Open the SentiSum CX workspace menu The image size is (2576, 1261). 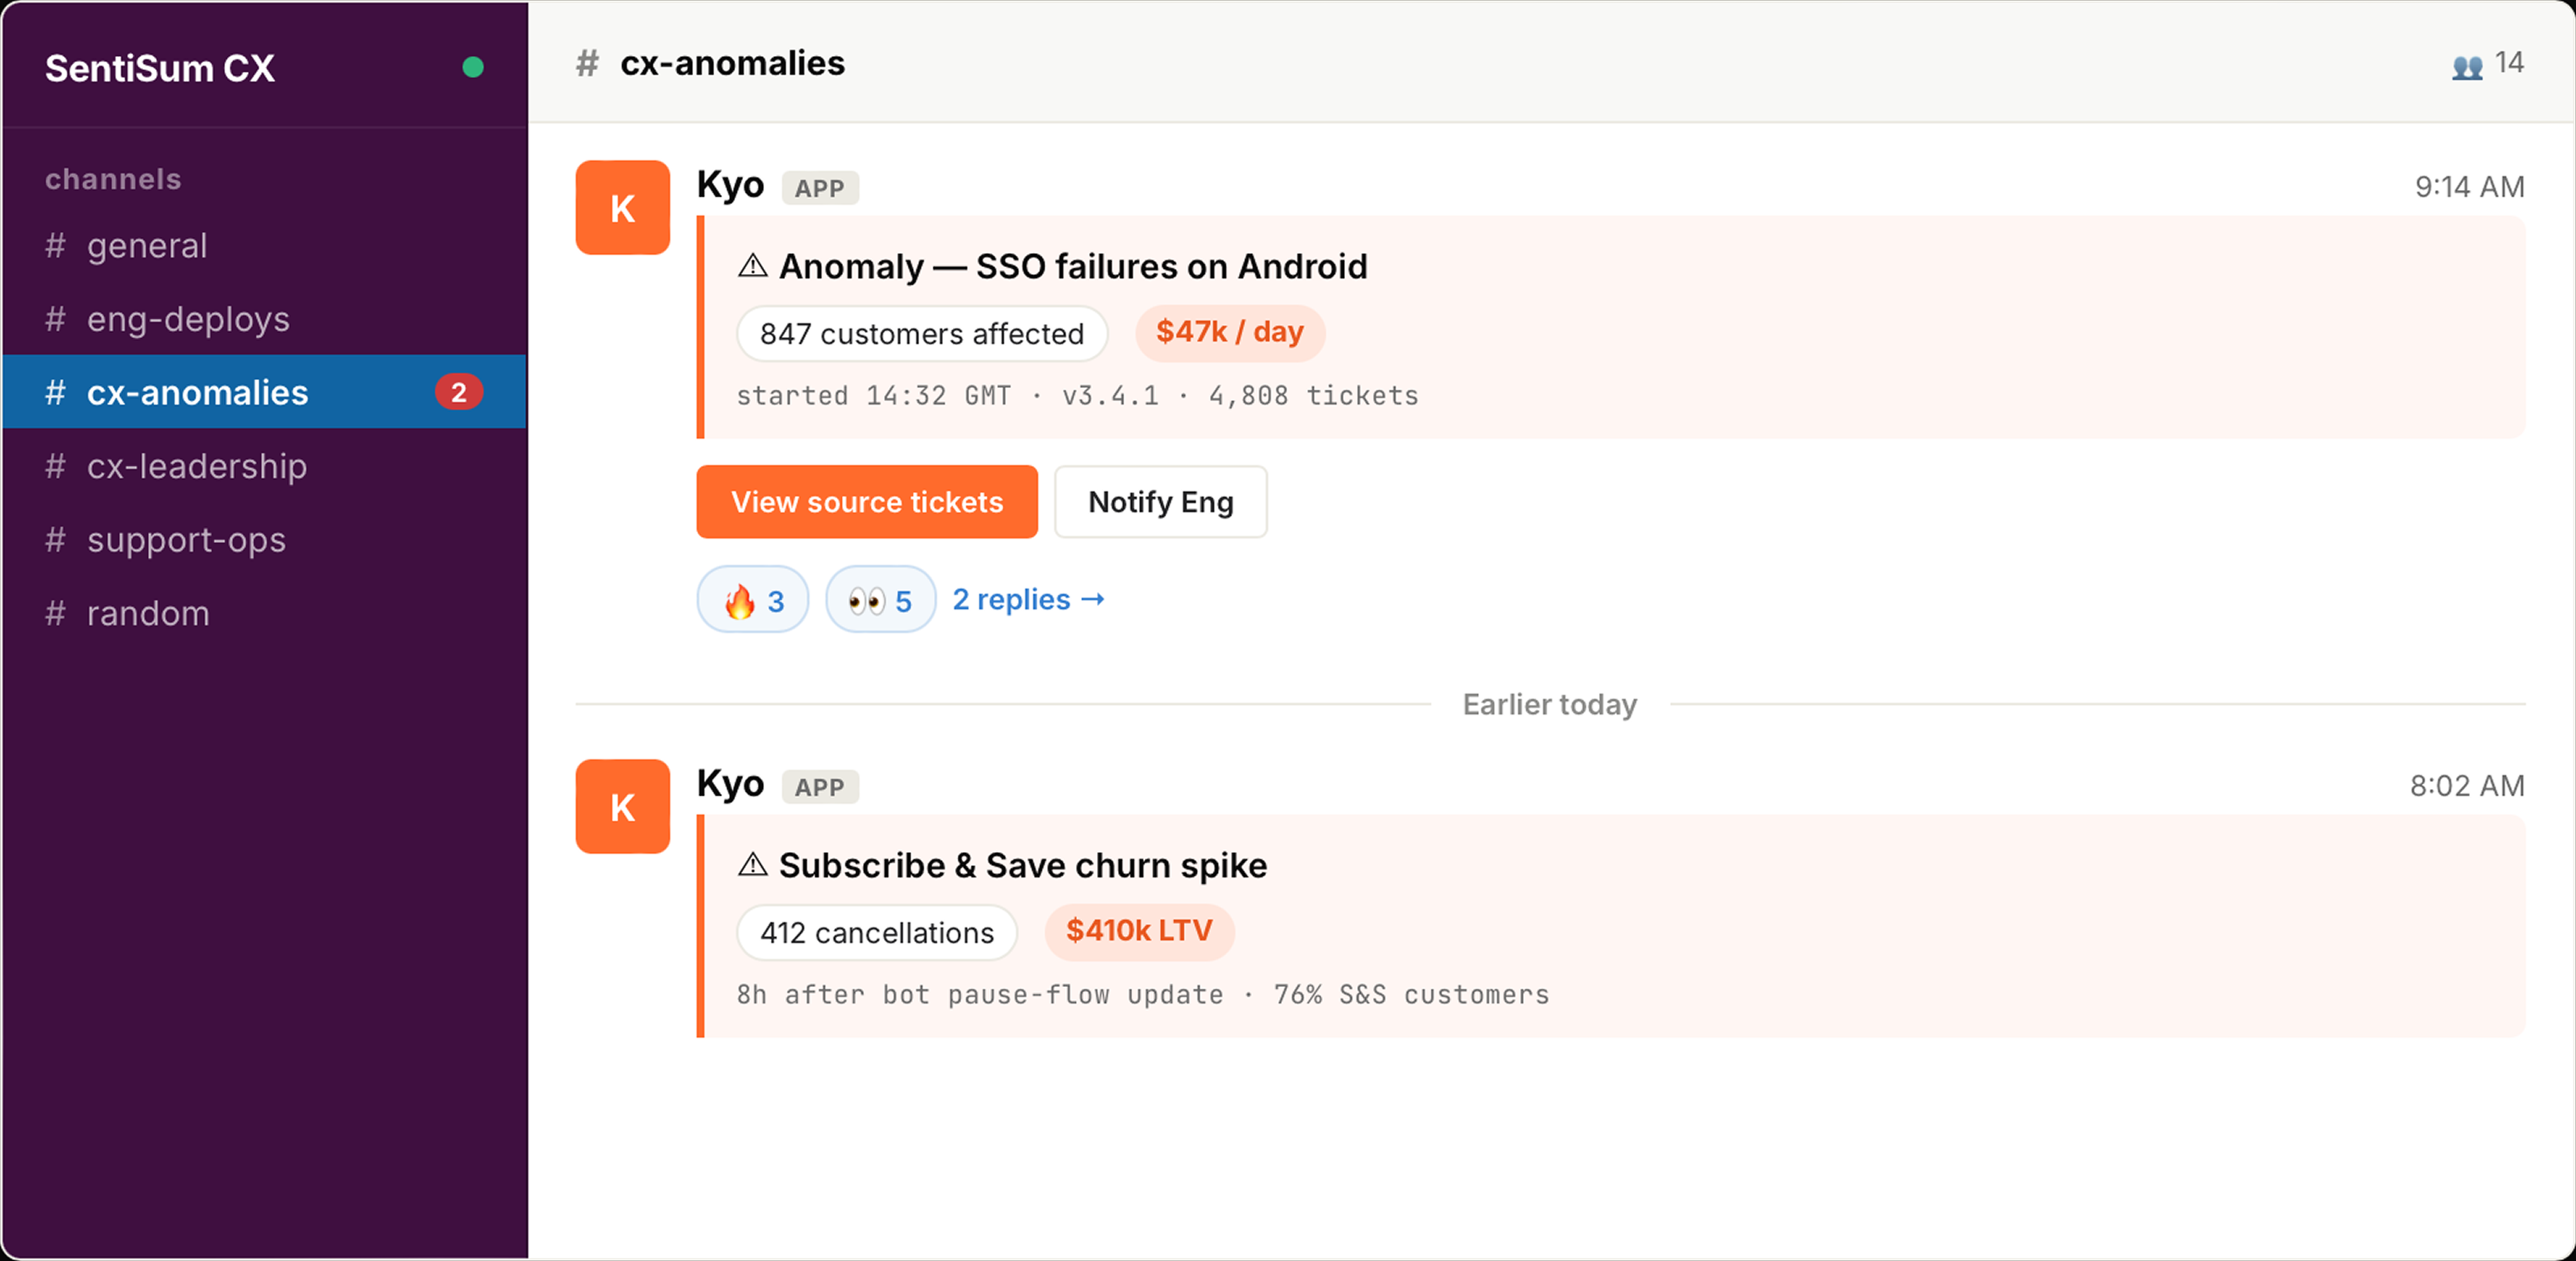[x=160, y=68]
